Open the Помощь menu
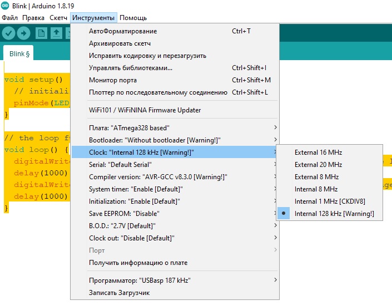Viewport: 392px width, 305px height. 133,18
